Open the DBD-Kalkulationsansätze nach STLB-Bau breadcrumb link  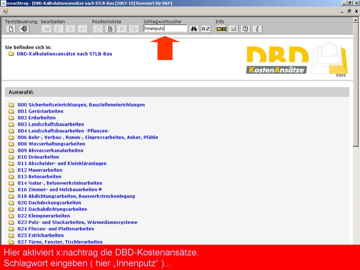tap(65, 54)
